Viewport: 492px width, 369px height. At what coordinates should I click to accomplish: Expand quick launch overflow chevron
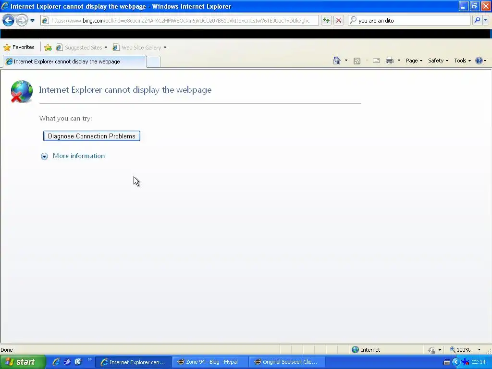click(x=89, y=359)
